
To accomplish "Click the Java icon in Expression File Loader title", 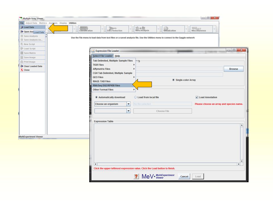I will coord(93,51).
